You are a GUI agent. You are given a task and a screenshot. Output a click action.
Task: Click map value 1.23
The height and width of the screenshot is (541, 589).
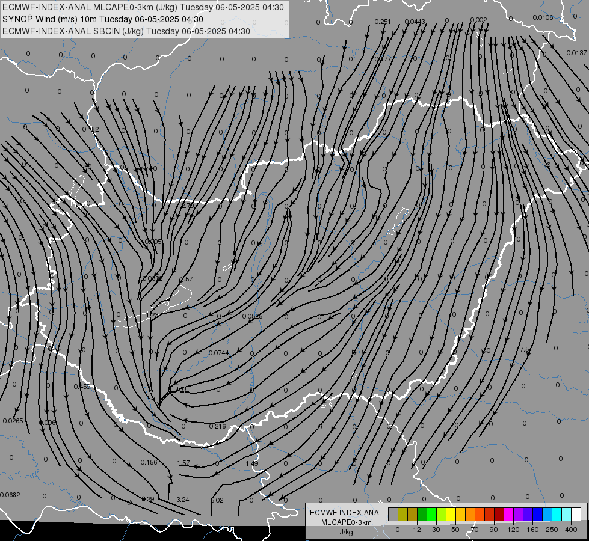pos(152,315)
